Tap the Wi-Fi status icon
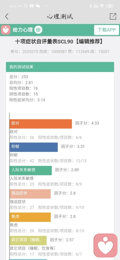 (x=102, y=6)
